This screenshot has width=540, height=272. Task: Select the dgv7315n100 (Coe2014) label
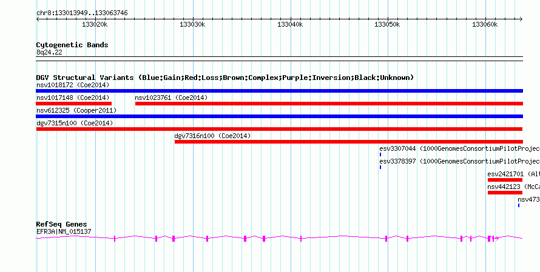(75, 123)
